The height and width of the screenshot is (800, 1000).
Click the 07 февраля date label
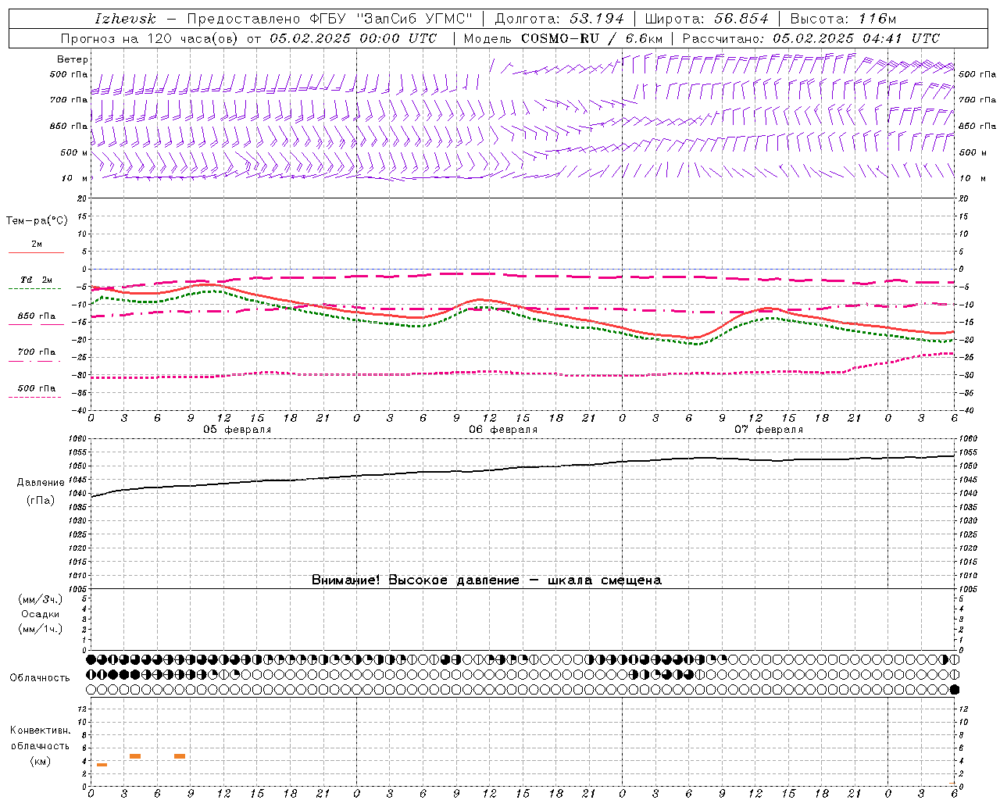click(x=769, y=430)
